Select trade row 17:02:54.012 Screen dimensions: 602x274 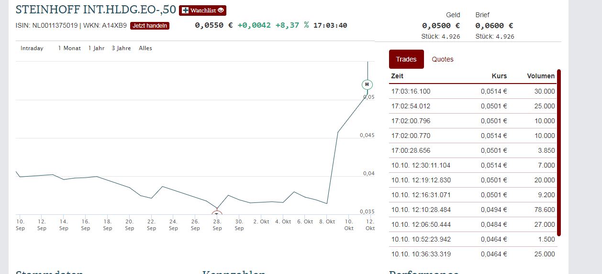pos(473,106)
